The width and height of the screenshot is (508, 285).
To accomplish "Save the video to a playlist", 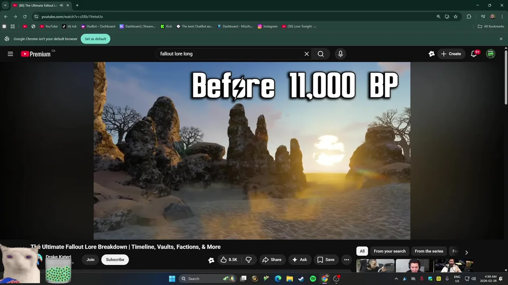I will 326,260.
